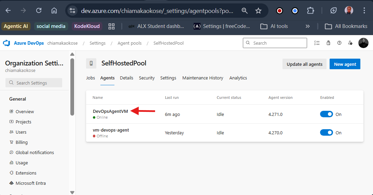Open site information icon in address bar
The width and height of the screenshot is (373, 195).
(x=72, y=11)
